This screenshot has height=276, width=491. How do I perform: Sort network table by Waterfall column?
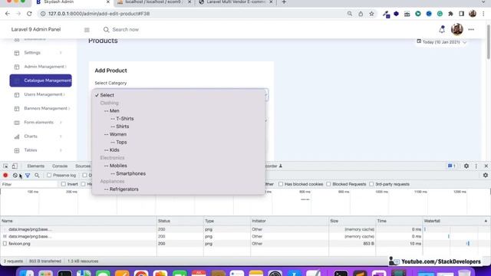coord(456,221)
